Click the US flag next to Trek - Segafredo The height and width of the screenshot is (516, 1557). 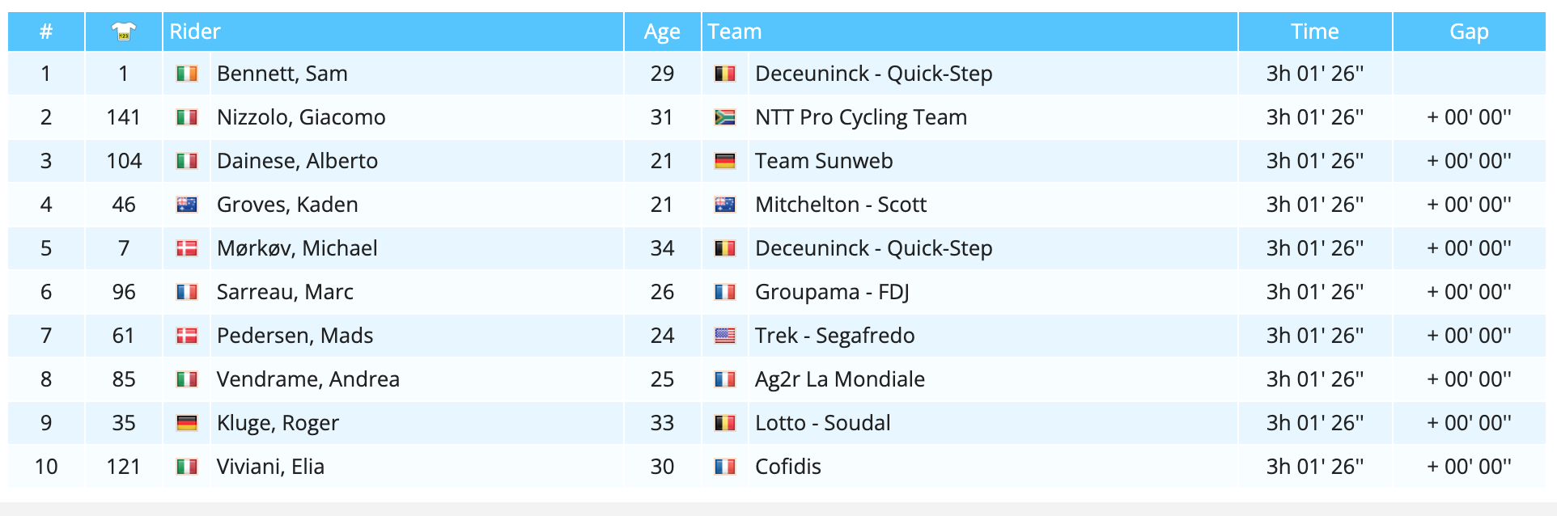click(724, 336)
